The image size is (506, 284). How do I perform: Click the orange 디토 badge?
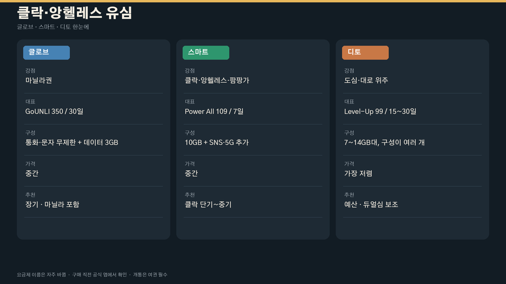(x=365, y=52)
